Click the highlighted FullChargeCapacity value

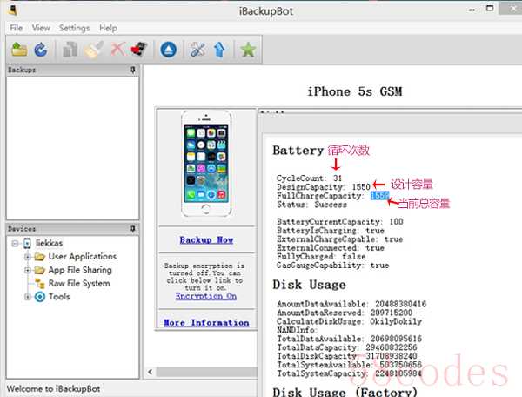[x=379, y=196]
